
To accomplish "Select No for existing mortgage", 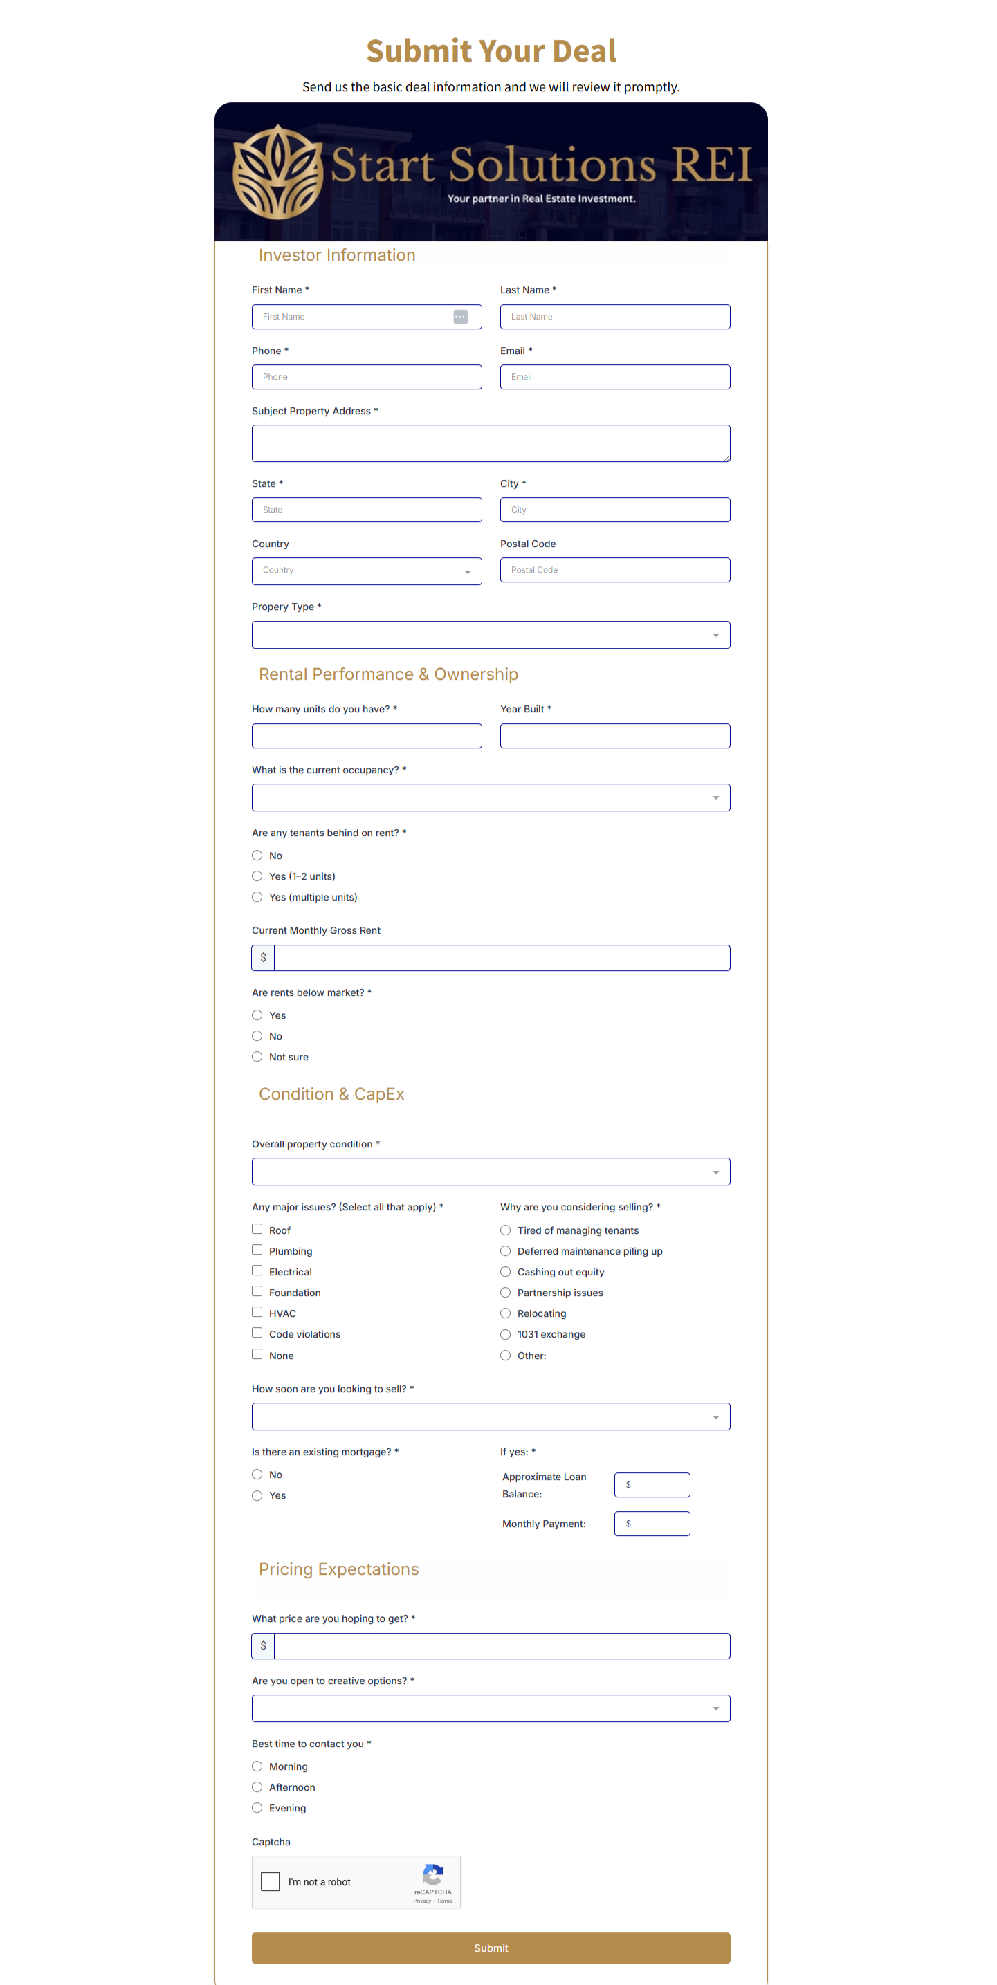I will pyautogui.click(x=257, y=1473).
